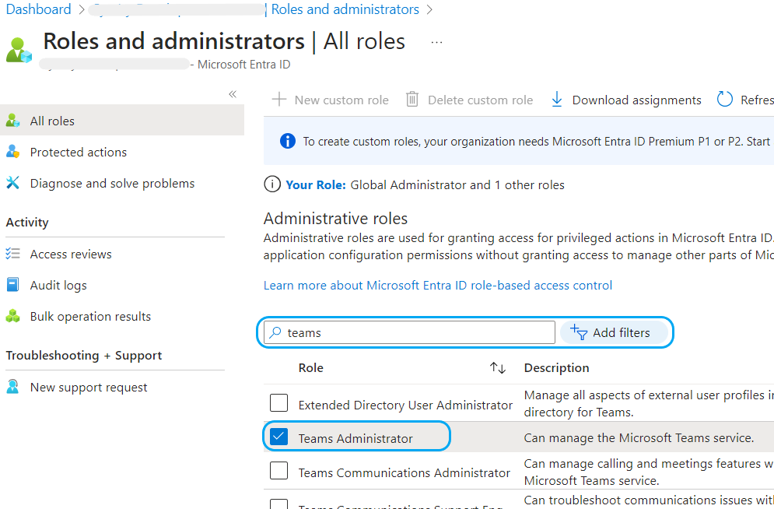Image resolution: width=774 pixels, height=509 pixels.
Task: Sort roles using the Role column arrows
Action: (498, 367)
